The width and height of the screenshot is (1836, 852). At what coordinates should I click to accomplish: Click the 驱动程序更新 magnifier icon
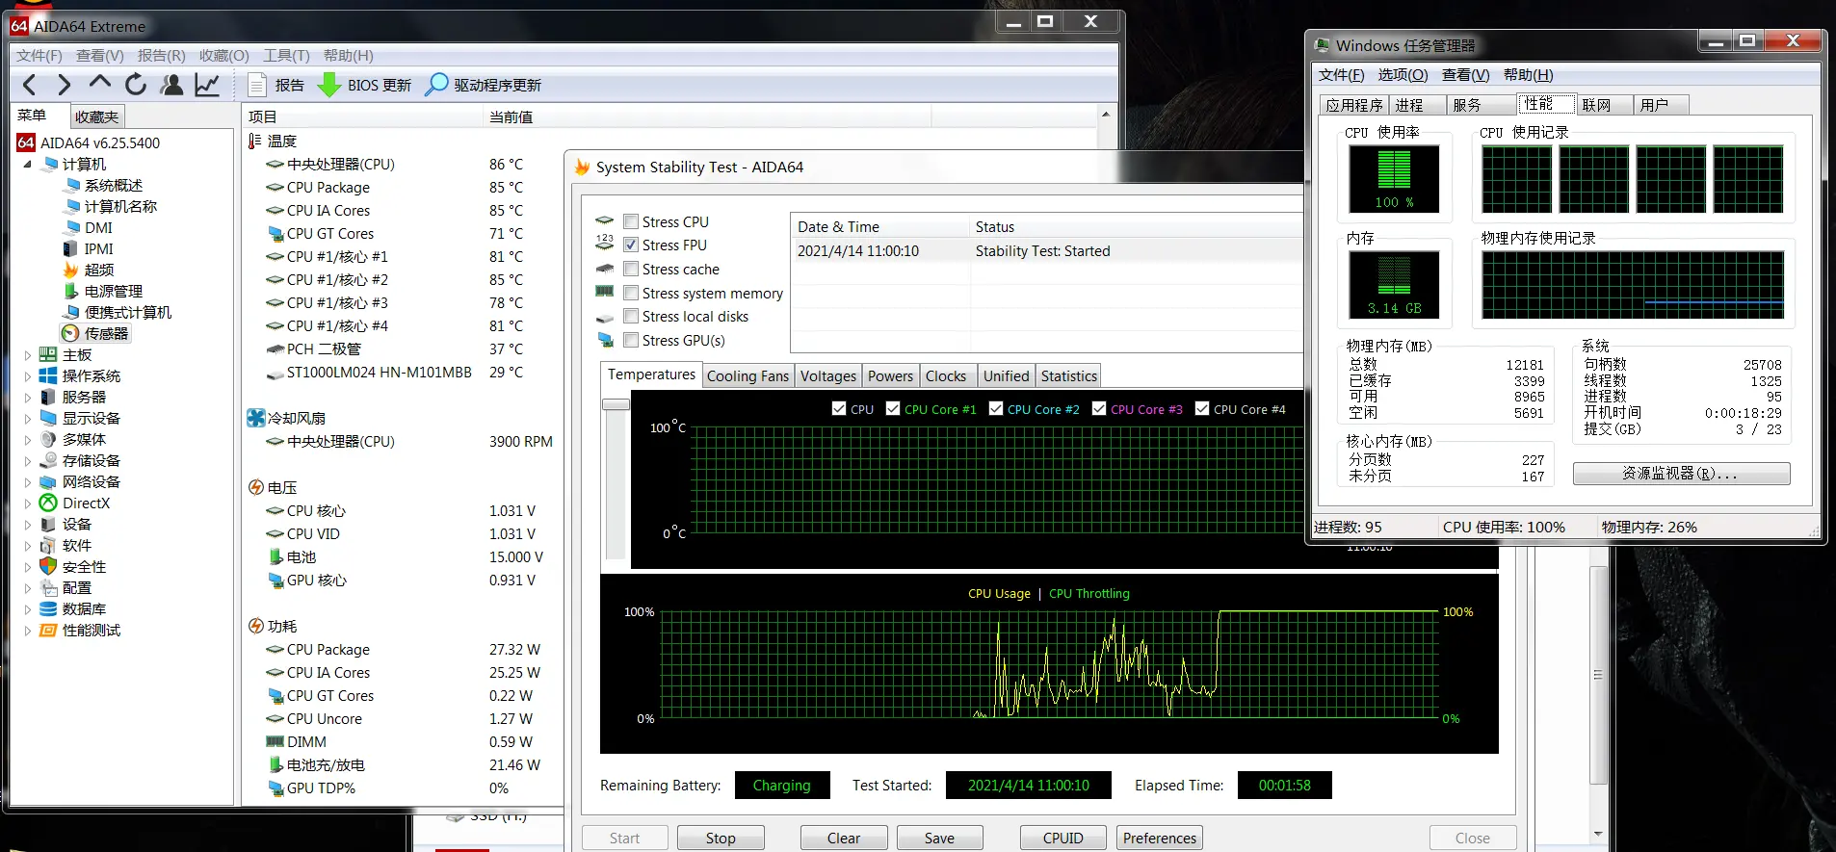pyautogui.click(x=436, y=85)
